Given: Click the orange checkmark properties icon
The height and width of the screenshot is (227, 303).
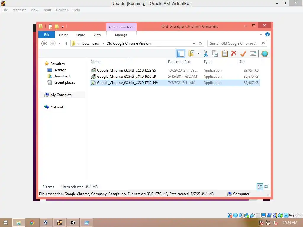Looking at the screenshot, I should [x=243, y=53].
